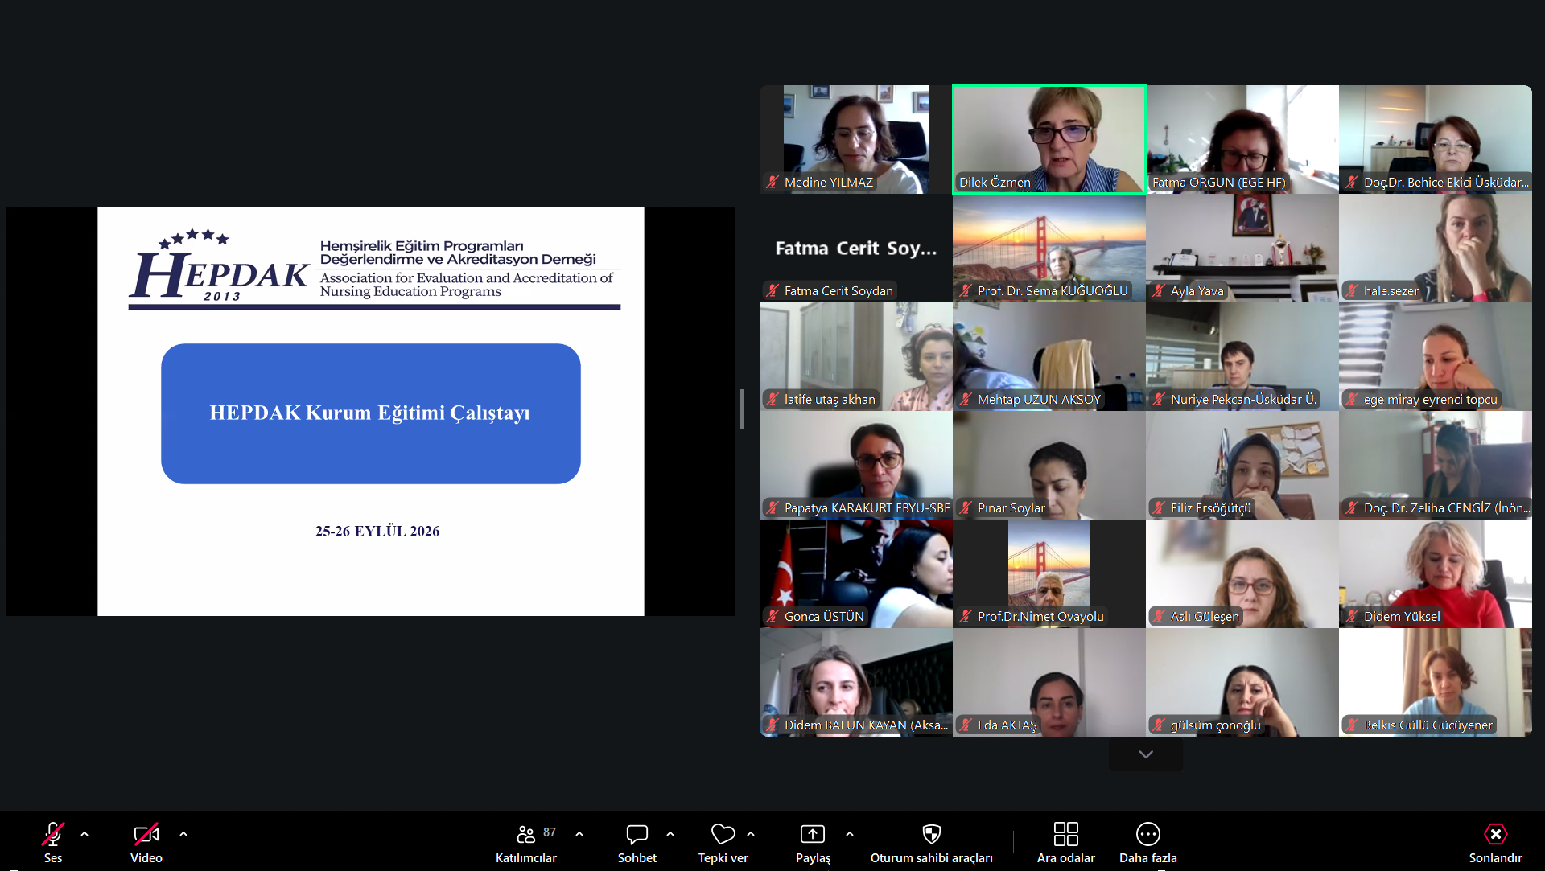Open Tepki ver reactions heart icon
1545x871 pixels.
tap(723, 834)
